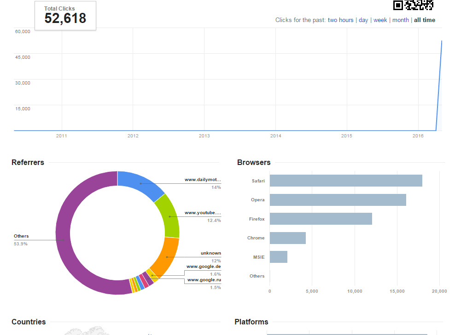Open the QR code image
The image size is (455, 335).
(x=413, y=6)
